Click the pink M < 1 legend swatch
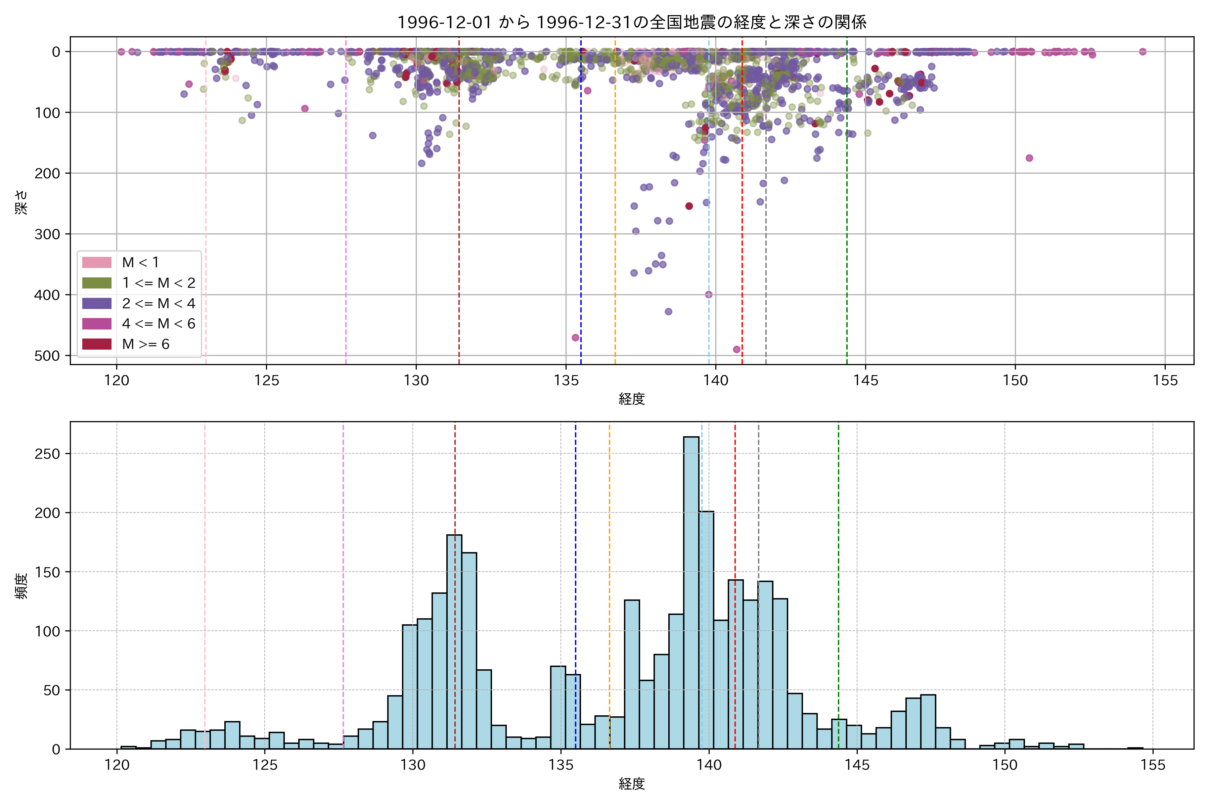Screen dimensions: 1209x806 [97, 262]
